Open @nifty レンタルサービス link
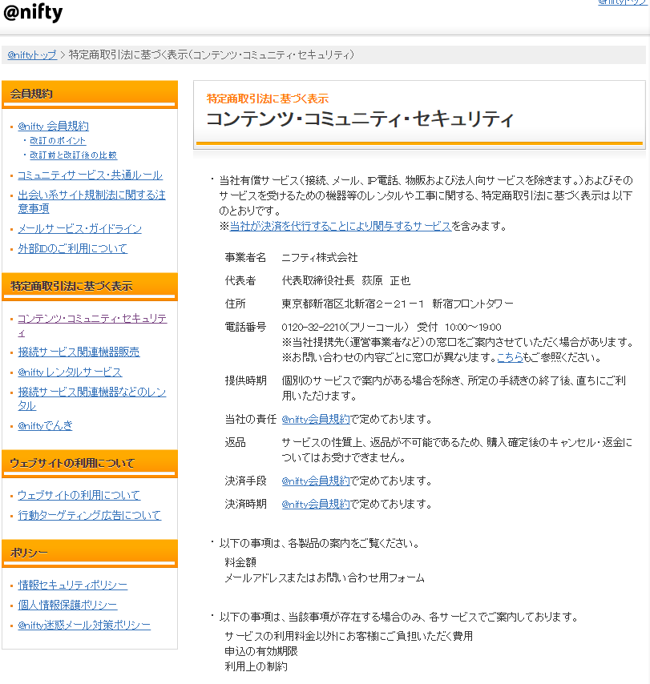 [x=70, y=372]
